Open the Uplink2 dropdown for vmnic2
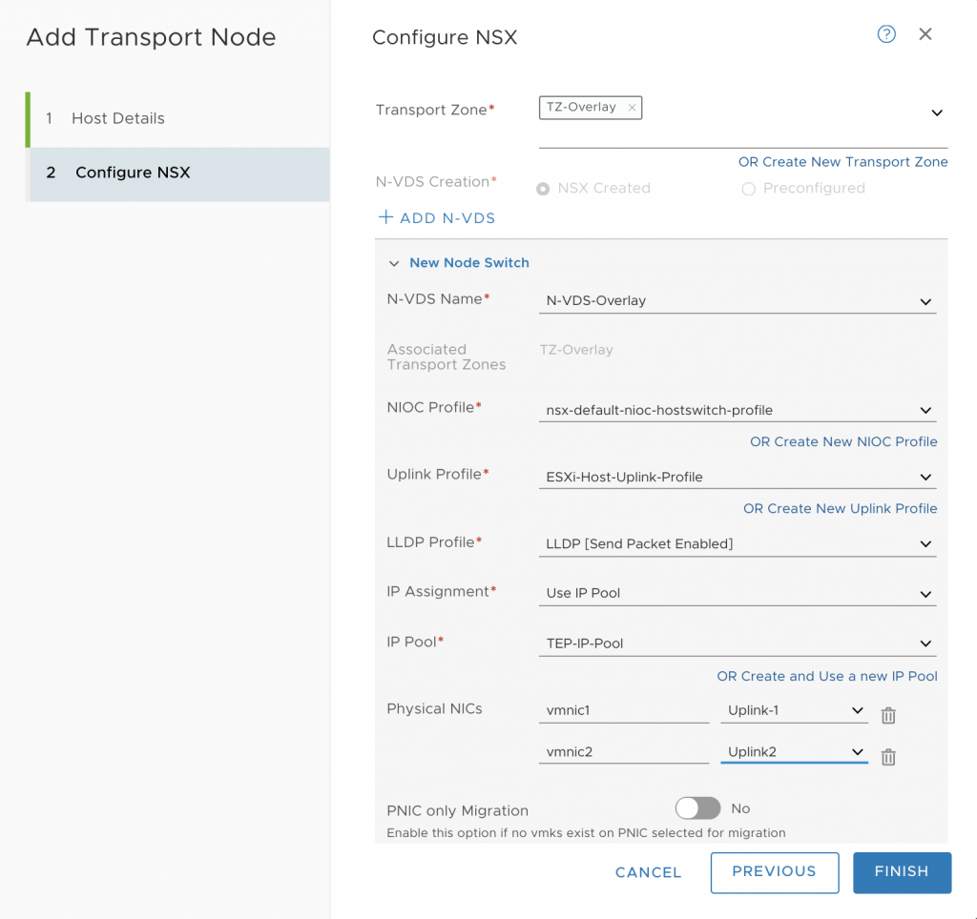Image resolution: width=977 pixels, height=919 pixels. pyautogui.click(x=794, y=752)
